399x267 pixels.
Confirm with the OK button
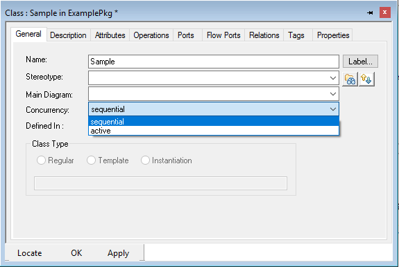[76, 253]
